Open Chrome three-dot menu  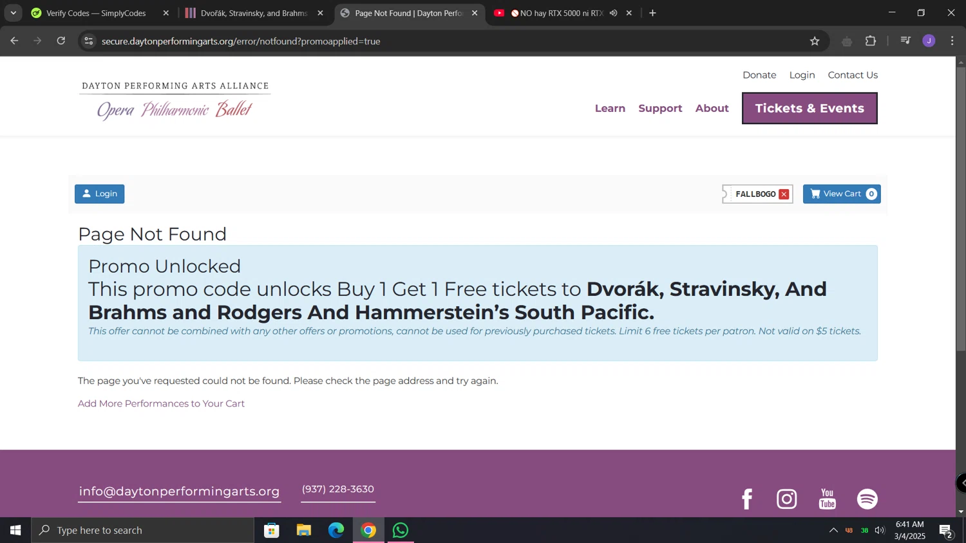952,41
